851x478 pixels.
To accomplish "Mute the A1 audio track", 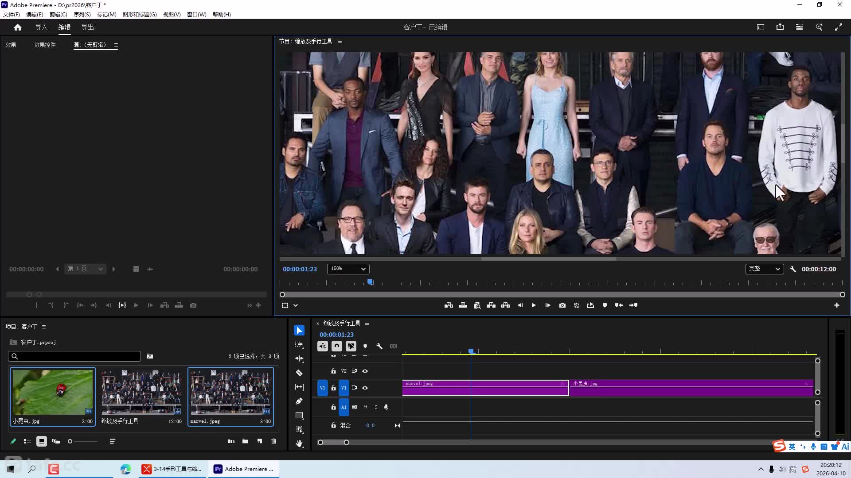I will 365,407.
